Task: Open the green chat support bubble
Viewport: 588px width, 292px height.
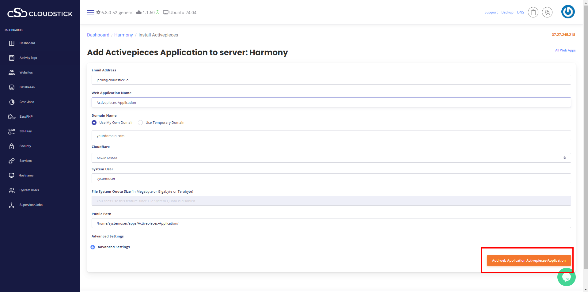Action: tap(566, 277)
